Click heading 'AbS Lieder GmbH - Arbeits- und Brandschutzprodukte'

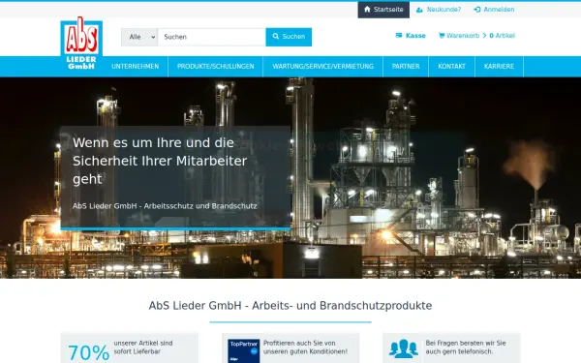pyautogui.click(x=290, y=306)
